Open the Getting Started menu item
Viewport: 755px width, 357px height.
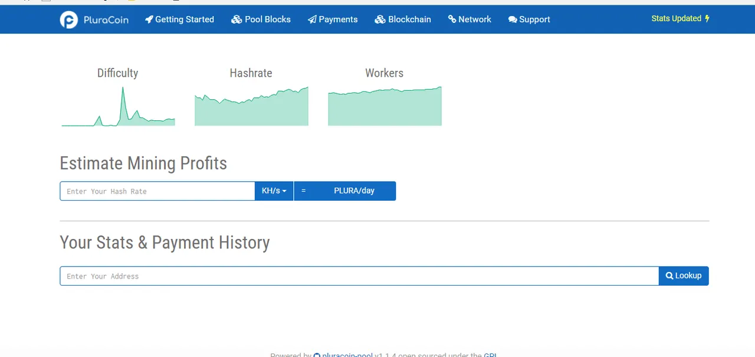(x=179, y=19)
